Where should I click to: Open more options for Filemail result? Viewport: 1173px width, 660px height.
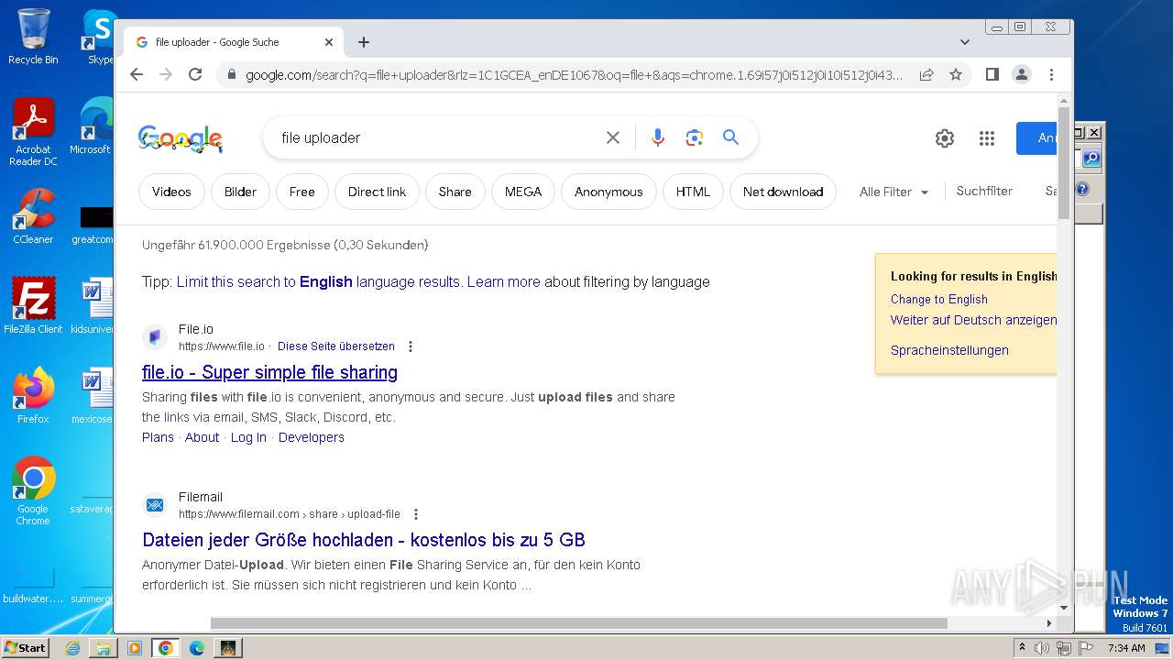point(416,514)
